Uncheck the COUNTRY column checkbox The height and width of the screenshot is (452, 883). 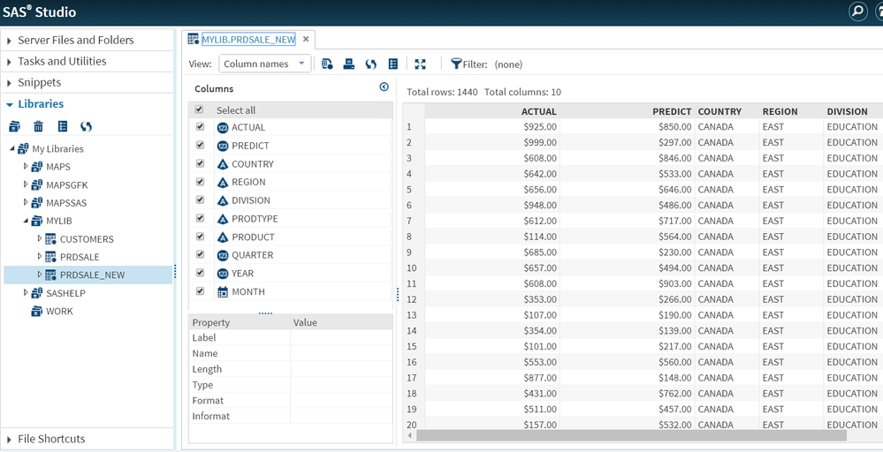pos(200,164)
